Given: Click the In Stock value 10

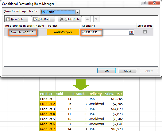Looking at the screenshot, I should [80, 114].
